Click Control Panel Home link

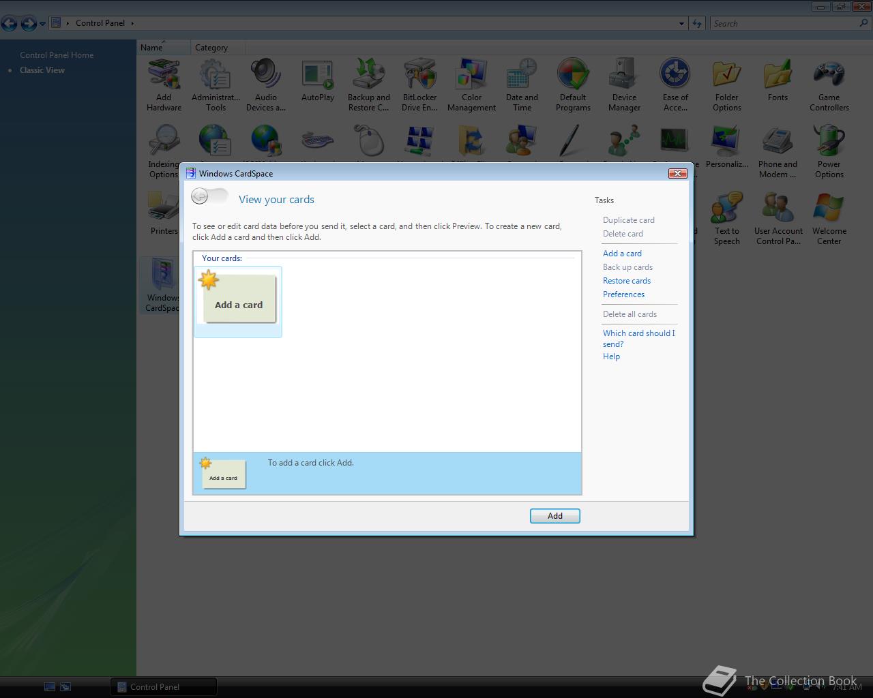[x=57, y=55]
